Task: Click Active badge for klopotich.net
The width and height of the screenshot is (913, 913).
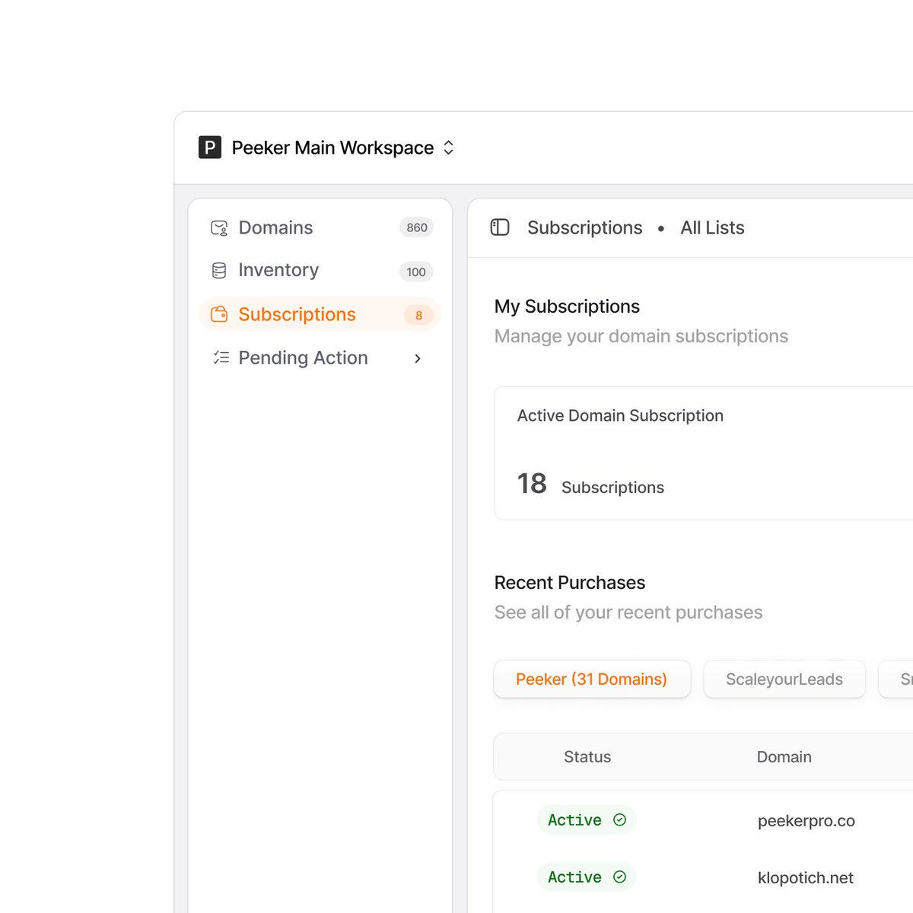Action: 587,876
